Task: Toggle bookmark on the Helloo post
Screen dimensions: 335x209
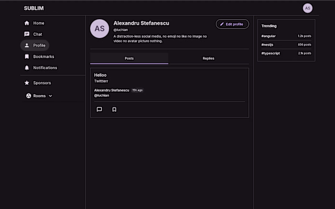Action: (x=114, y=109)
